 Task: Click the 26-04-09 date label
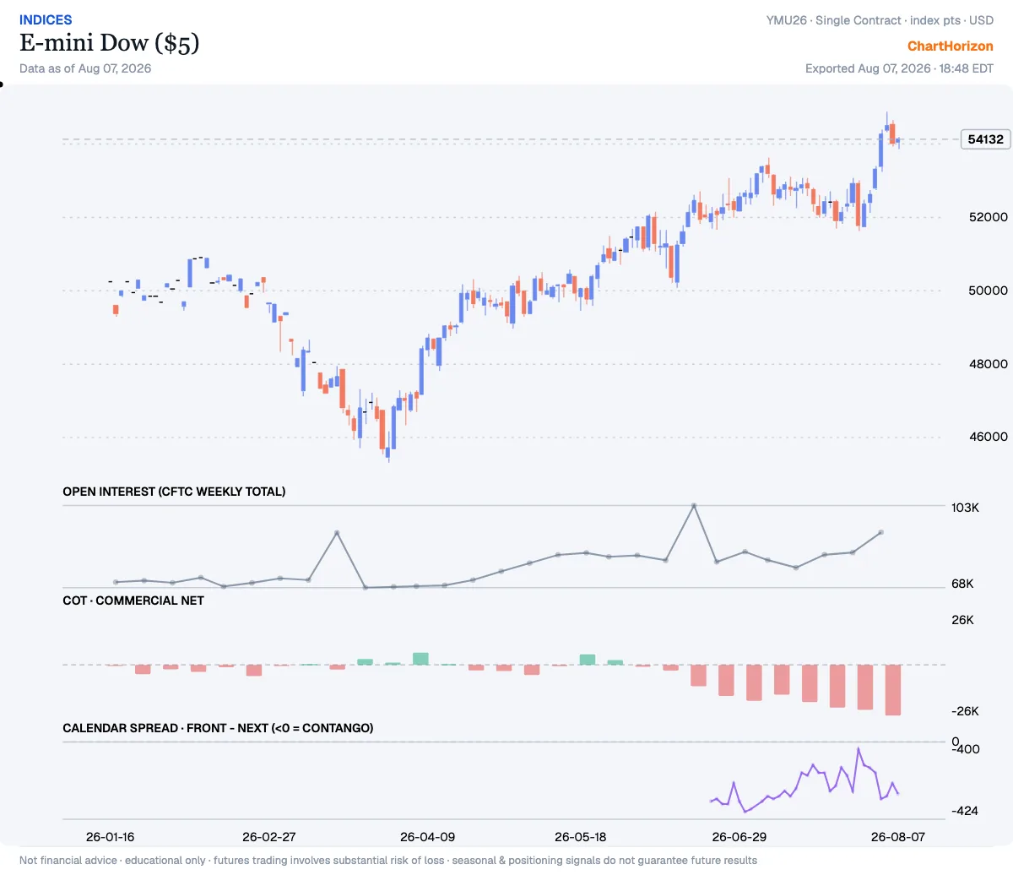[427, 837]
